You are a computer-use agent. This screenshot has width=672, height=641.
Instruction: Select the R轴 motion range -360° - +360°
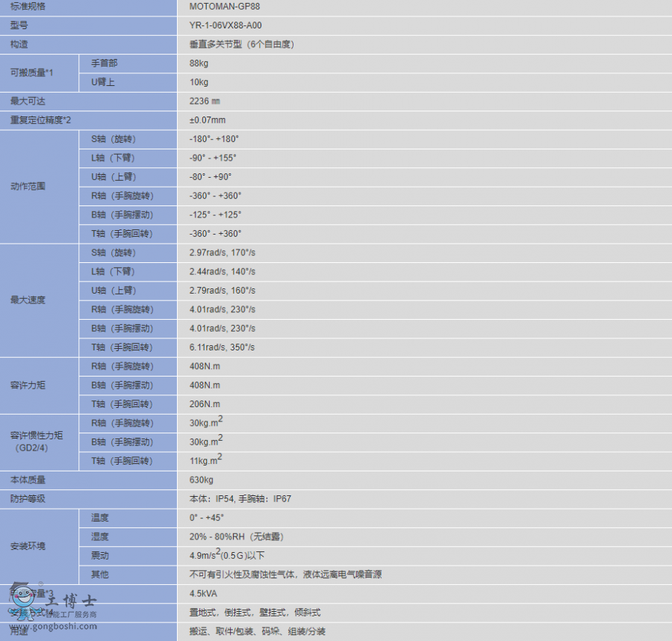216,196
